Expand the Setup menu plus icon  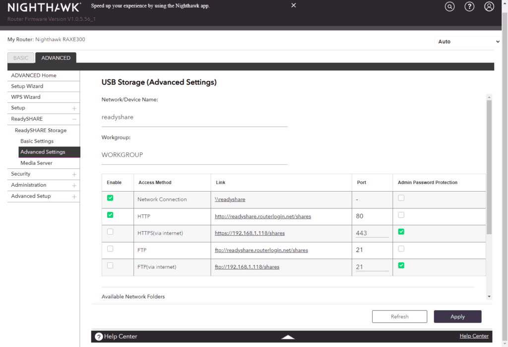point(74,108)
